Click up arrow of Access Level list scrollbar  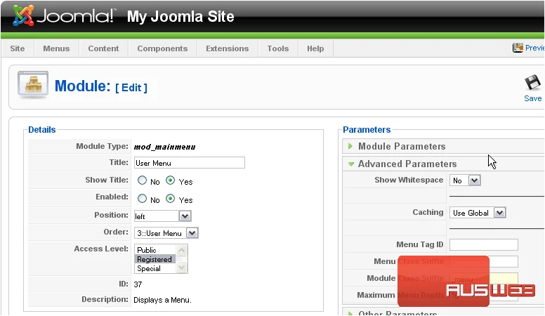pos(181,250)
